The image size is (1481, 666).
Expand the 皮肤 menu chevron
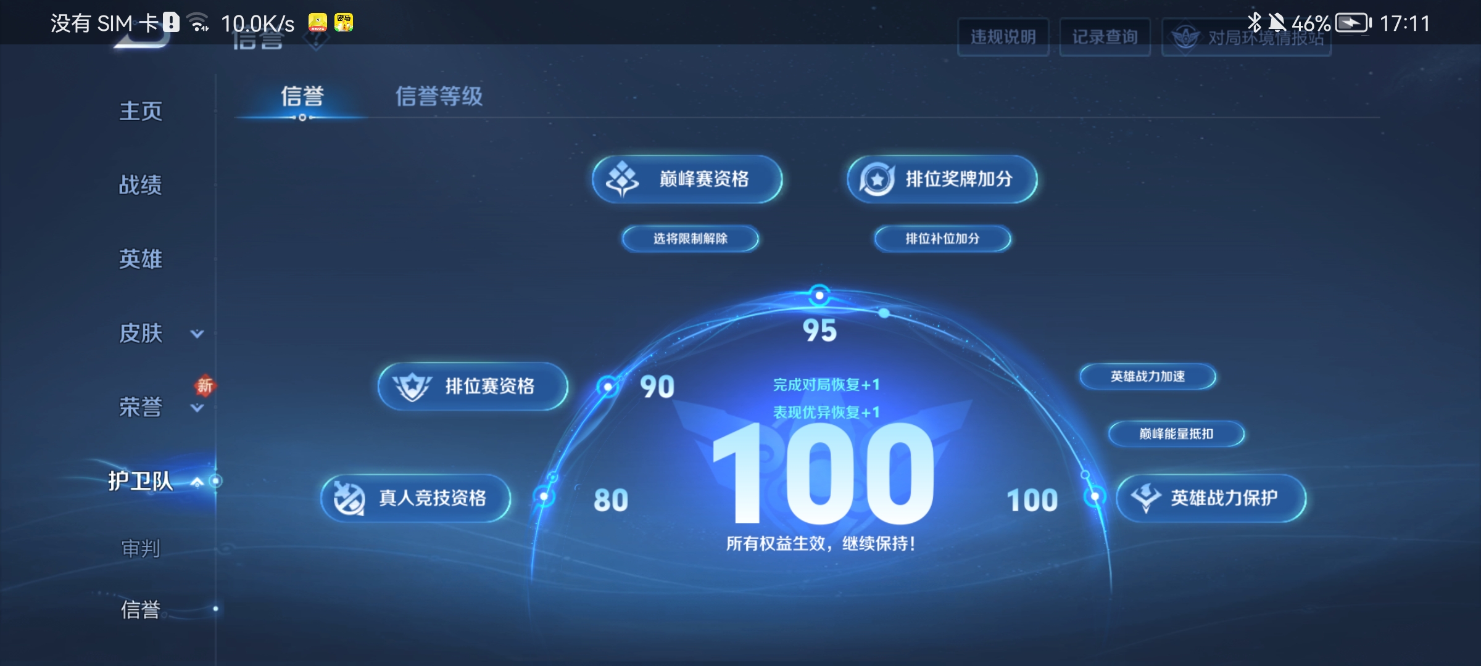coord(197,334)
